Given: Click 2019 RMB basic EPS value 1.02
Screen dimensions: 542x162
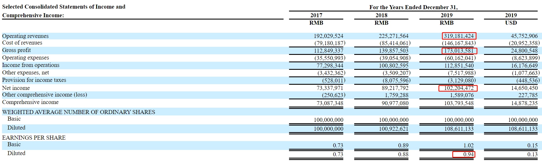Looking at the screenshot, I should (468, 146).
